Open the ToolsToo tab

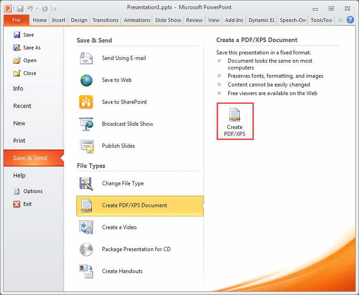tap(321, 20)
